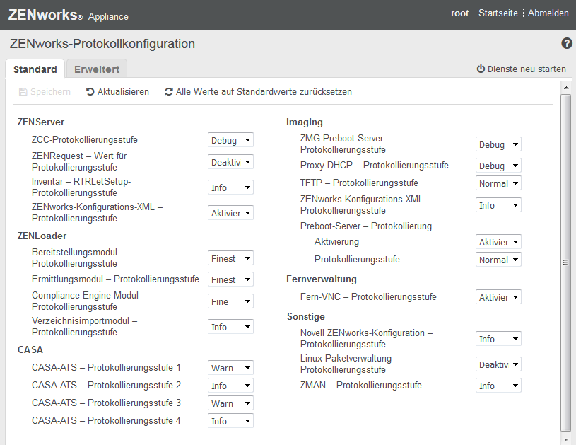Open ZCC-Protokollierungsstufe dropdown
Viewport: 576px width, 445px height.
tap(230, 140)
